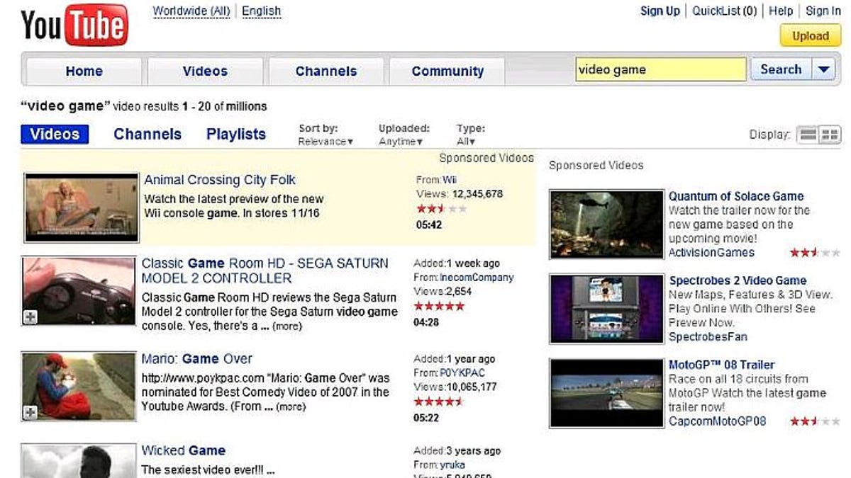Select the Channels results tab
This screenshot has width=851, height=478.
point(148,135)
